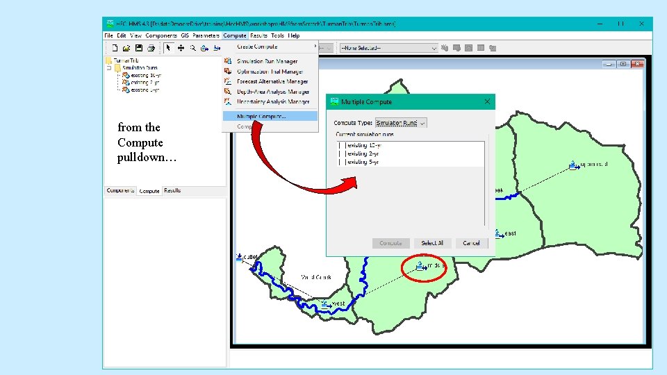667x375 pixels.
Task: Click the west subbasin element icon
Action: click(x=327, y=304)
